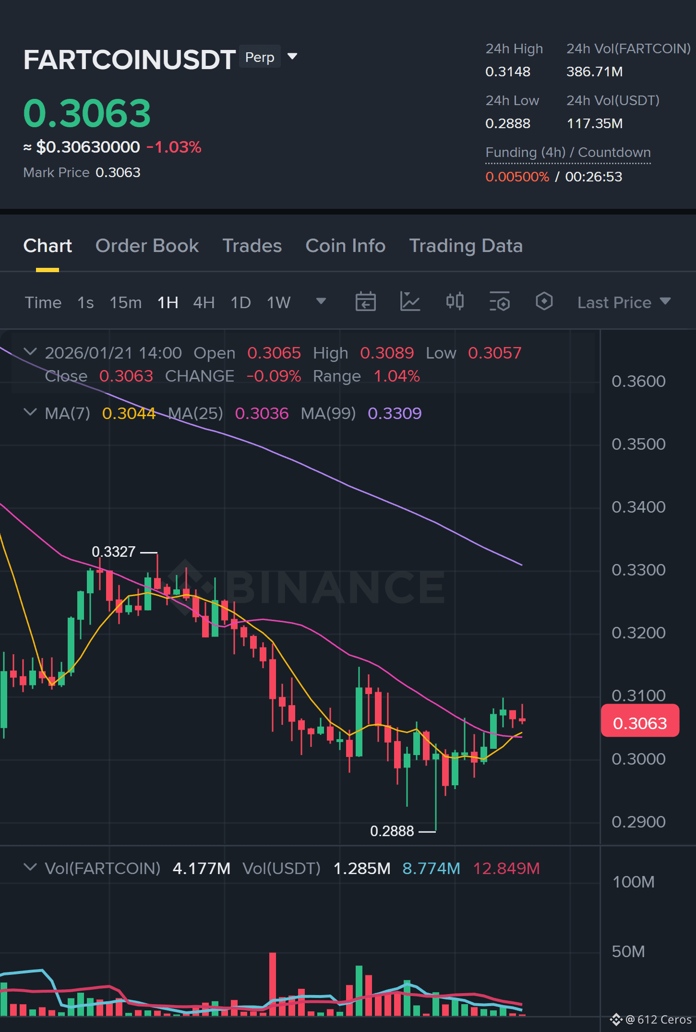Viewport: 696px width, 1032px height.
Task: Open the calendar date jump icon
Action: click(365, 302)
